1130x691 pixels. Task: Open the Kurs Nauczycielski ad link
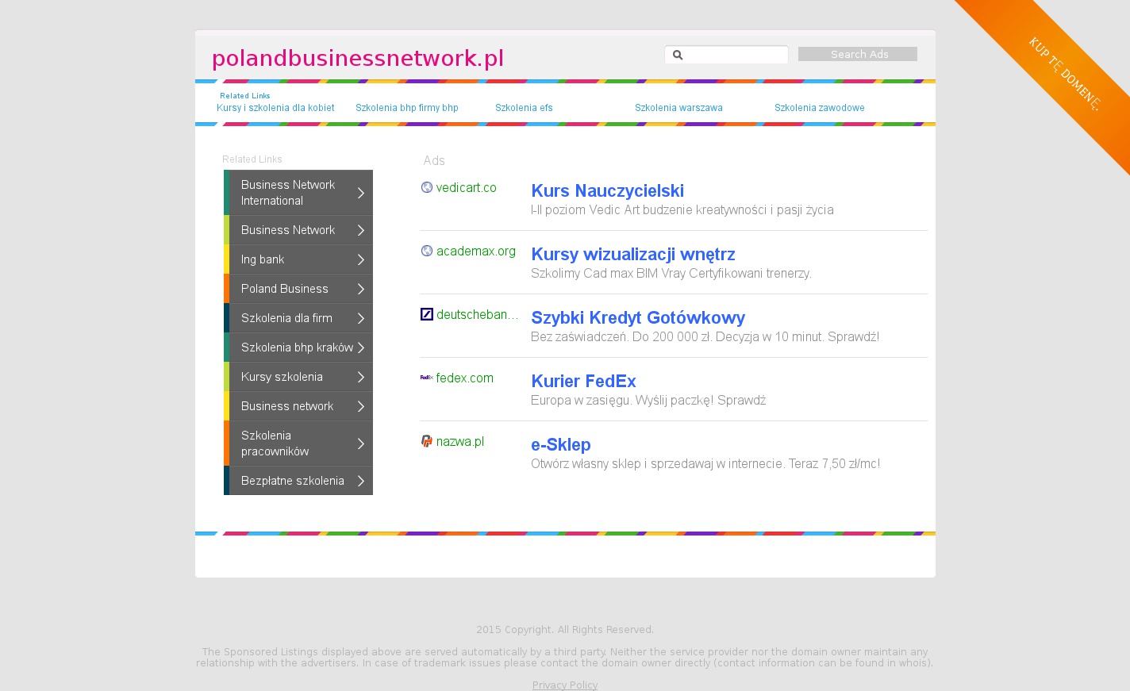[607, 191]
